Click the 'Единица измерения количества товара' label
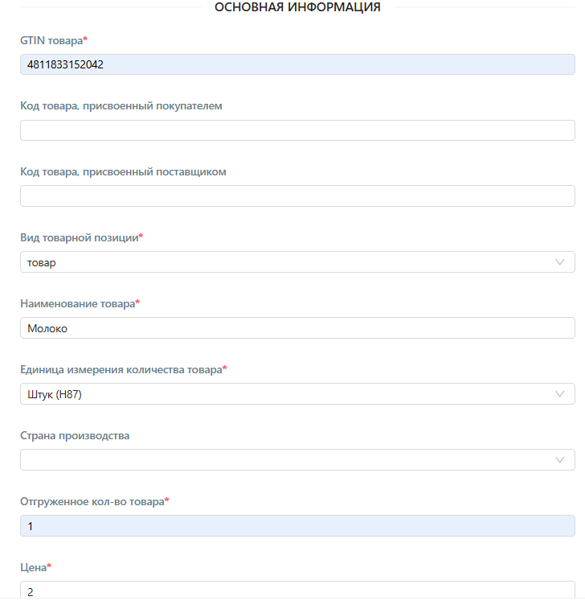 coord(121,370)
